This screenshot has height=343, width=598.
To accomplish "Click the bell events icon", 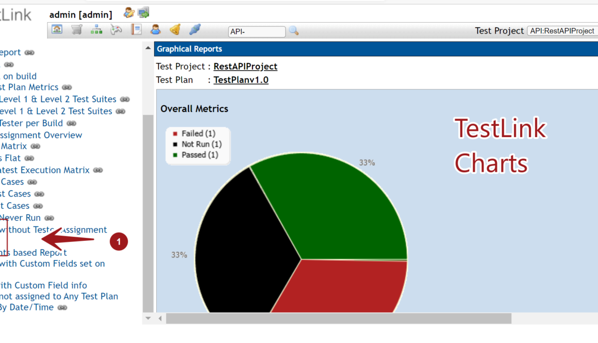I will [x=175, y=30].
